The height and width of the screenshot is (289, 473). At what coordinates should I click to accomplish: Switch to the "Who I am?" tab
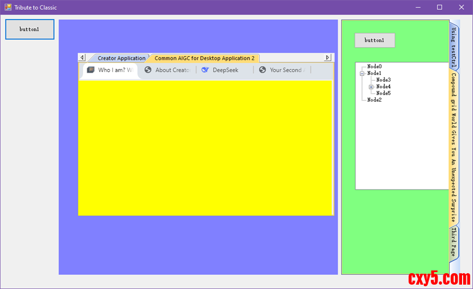point(111,70)
